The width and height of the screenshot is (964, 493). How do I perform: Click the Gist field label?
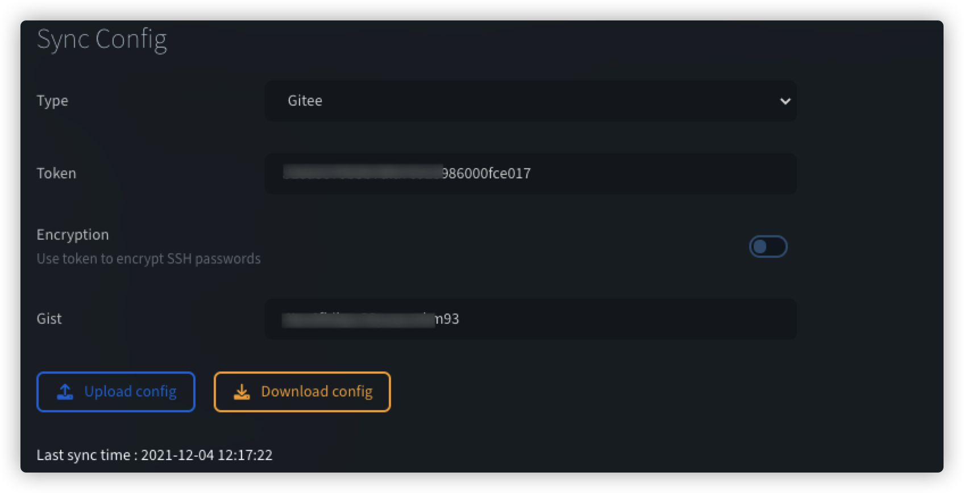point(49,319)
